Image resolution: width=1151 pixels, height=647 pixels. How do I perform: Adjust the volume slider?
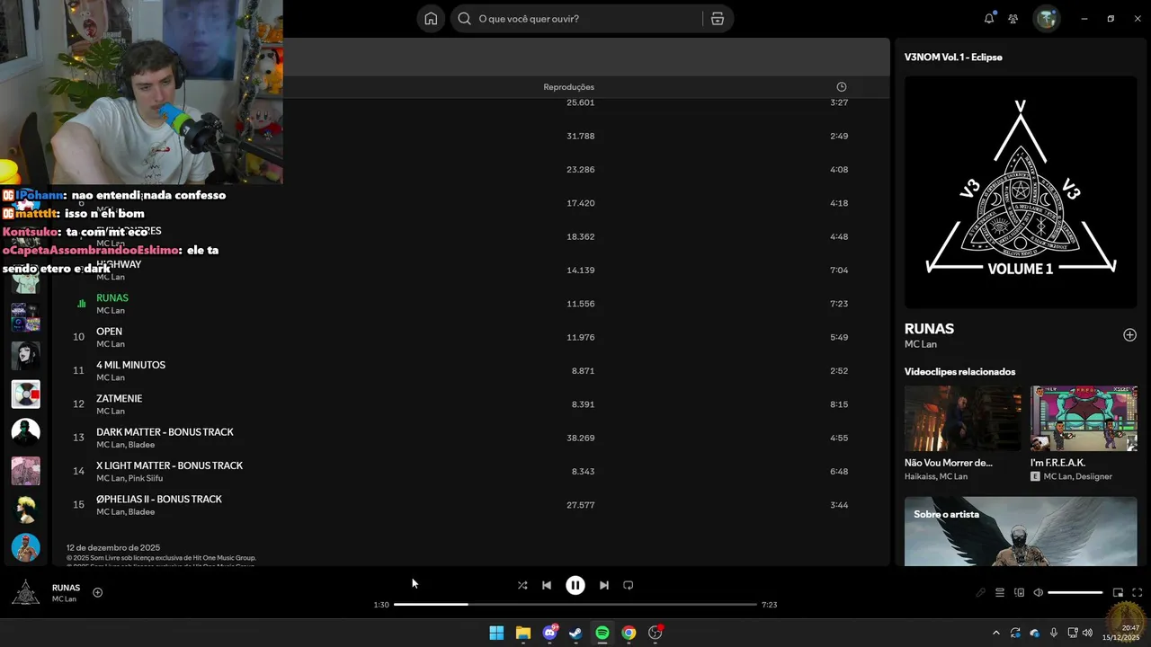[1075, 593]
